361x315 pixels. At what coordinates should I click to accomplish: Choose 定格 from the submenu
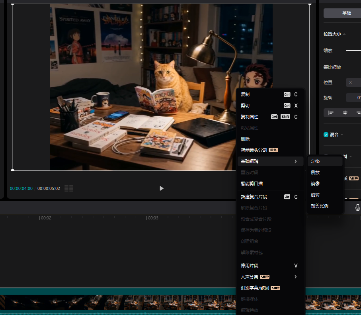[315, 161]
